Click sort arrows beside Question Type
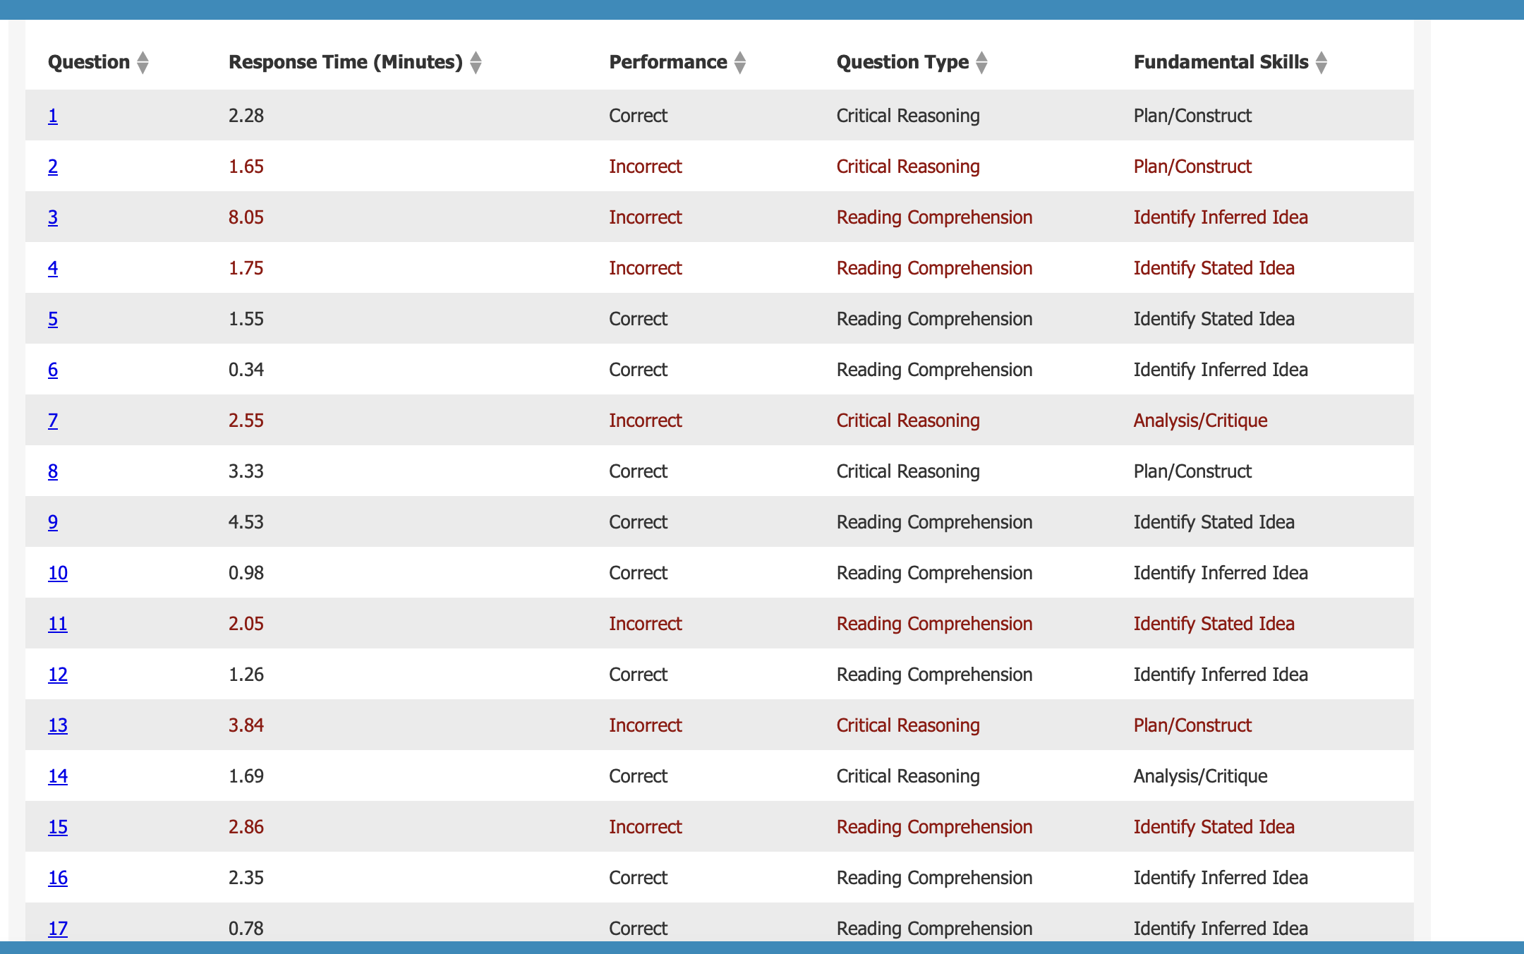Viewport: 1524px width, 954px height. tap(981, 63)
